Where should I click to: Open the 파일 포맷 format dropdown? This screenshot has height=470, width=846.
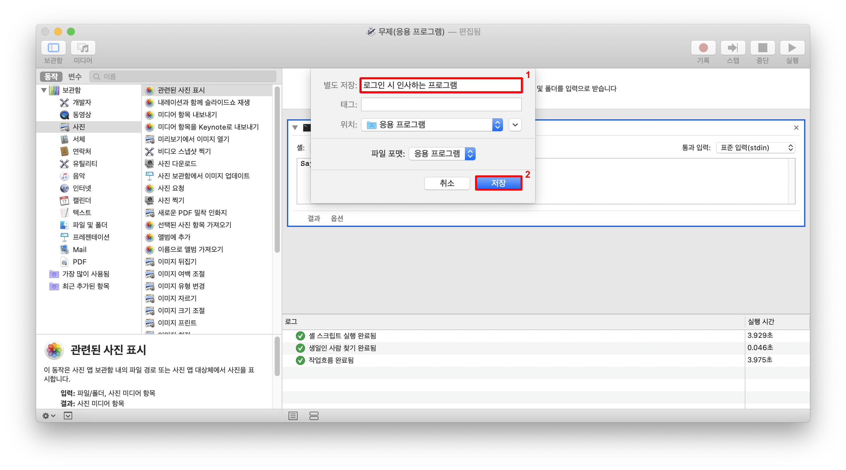pos(442,154)
